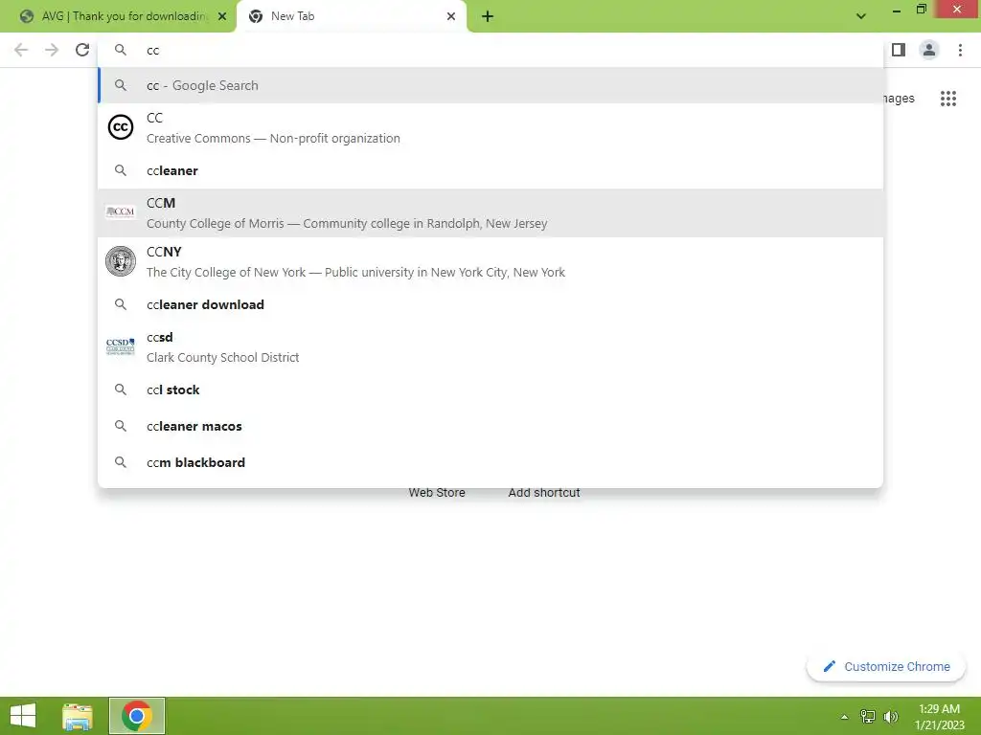Open Chrome's three-dot menu

960,50
